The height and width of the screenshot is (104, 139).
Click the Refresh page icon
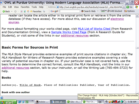pos(25,11)
